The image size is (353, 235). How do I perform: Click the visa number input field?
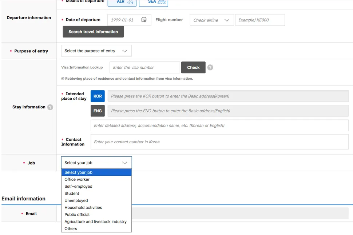(x=145, y=67)
